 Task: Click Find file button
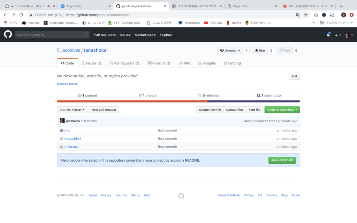pos(254,110)
